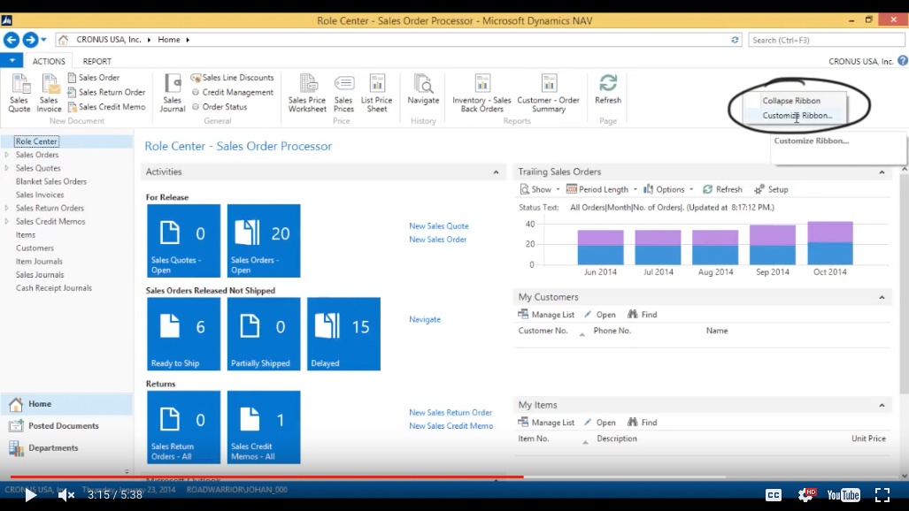Create a new Sales Invoice from ribbon

coord(50,93)
